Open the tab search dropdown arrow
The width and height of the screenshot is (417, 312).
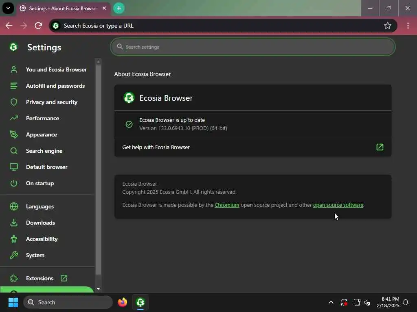(8, 8)
